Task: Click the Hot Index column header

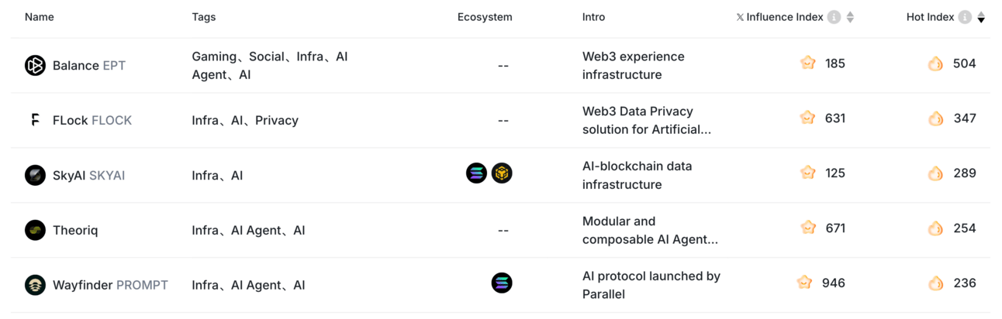Action: coord(930,17)
